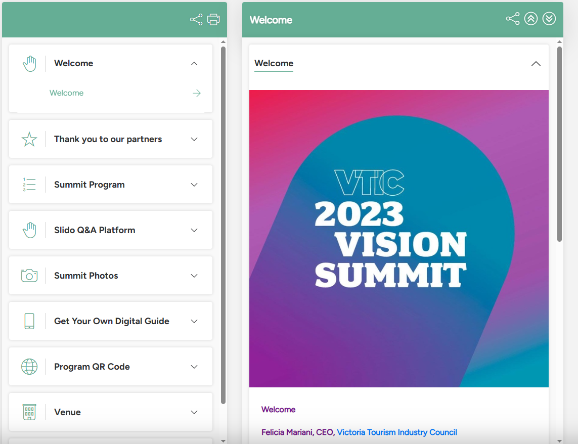Expand Thank you to our partners
578x444 pixels.
[x=194, y=139]
